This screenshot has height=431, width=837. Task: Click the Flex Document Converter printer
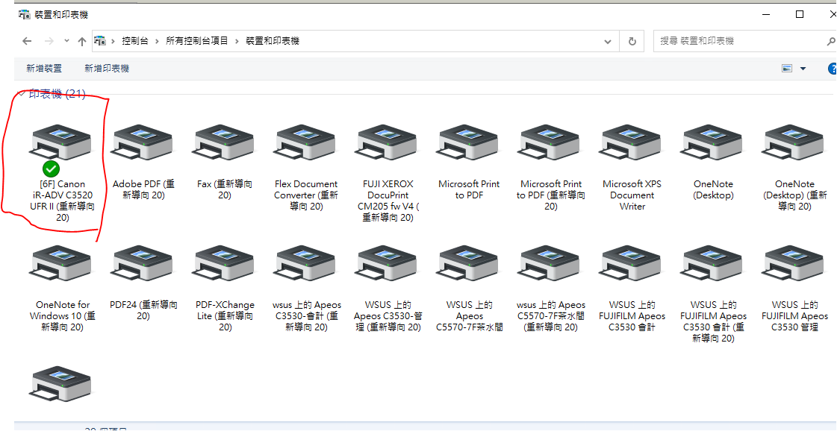(x=305, y=142)
